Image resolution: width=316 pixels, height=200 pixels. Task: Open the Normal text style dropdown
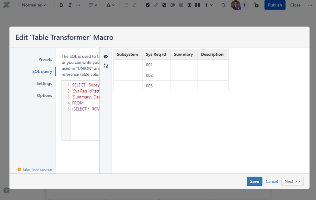tap(34, 5)
